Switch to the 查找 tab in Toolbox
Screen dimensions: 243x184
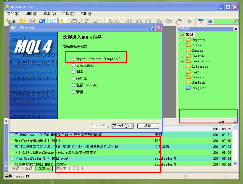click(x=29, y=168)
